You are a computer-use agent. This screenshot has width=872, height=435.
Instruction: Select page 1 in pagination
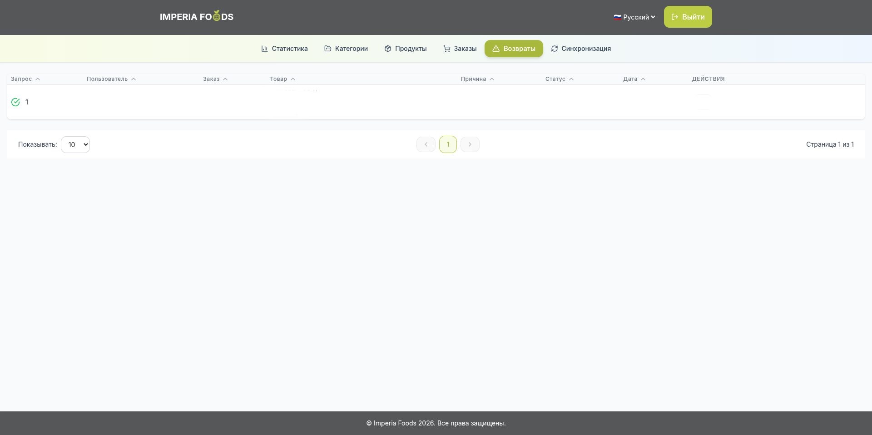click(x=448, y=144)
